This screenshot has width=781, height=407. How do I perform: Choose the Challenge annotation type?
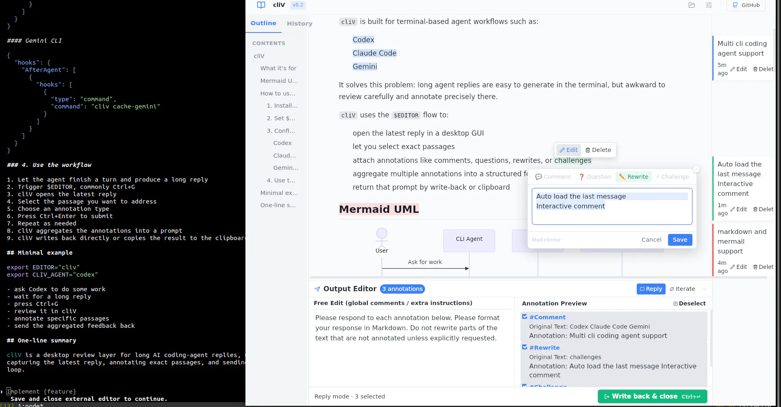tap(673, 177)
